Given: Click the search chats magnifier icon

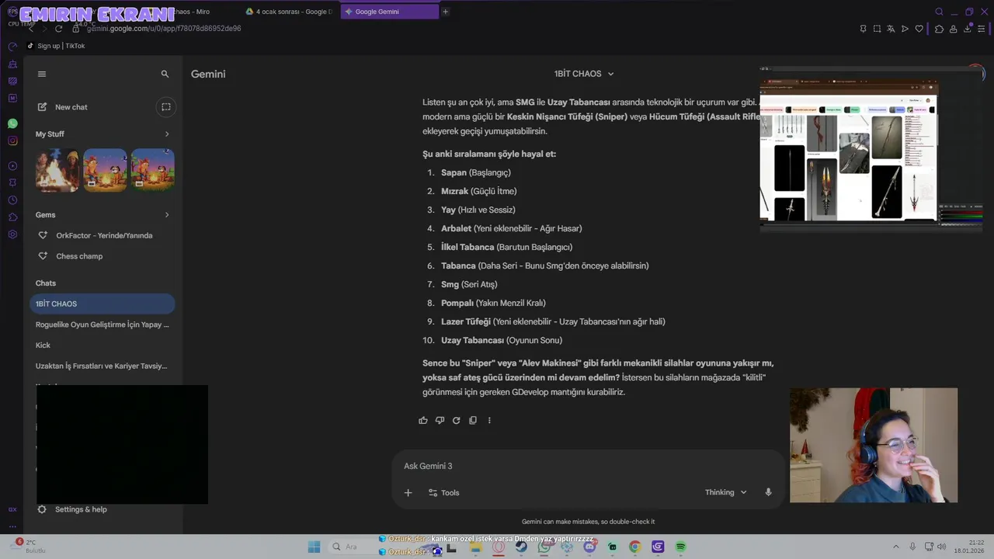Looking at the screenshot, I should 165,74.
